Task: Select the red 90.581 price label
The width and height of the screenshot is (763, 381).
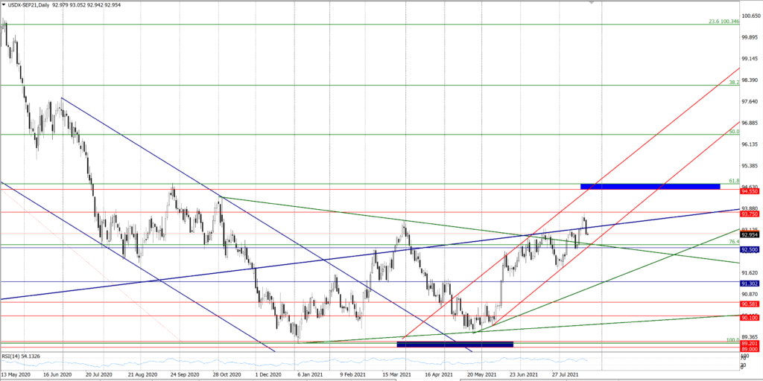Action: tap(749, 304)
